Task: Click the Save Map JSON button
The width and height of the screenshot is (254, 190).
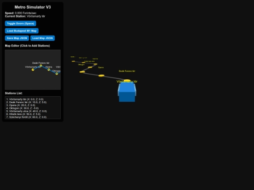Action: [x=17, y=38]
